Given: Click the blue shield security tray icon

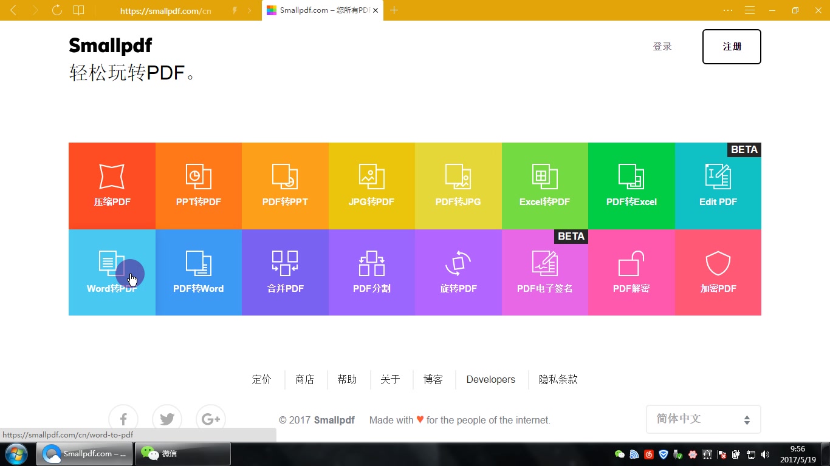Looking at the screenshot, I should pyautogui.click(x=663, y=454).
